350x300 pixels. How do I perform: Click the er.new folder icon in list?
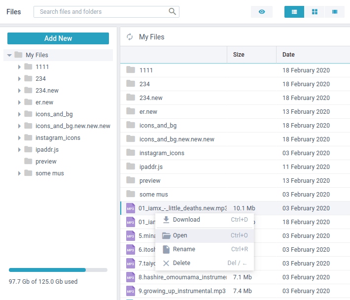click(x=131, y=111)
